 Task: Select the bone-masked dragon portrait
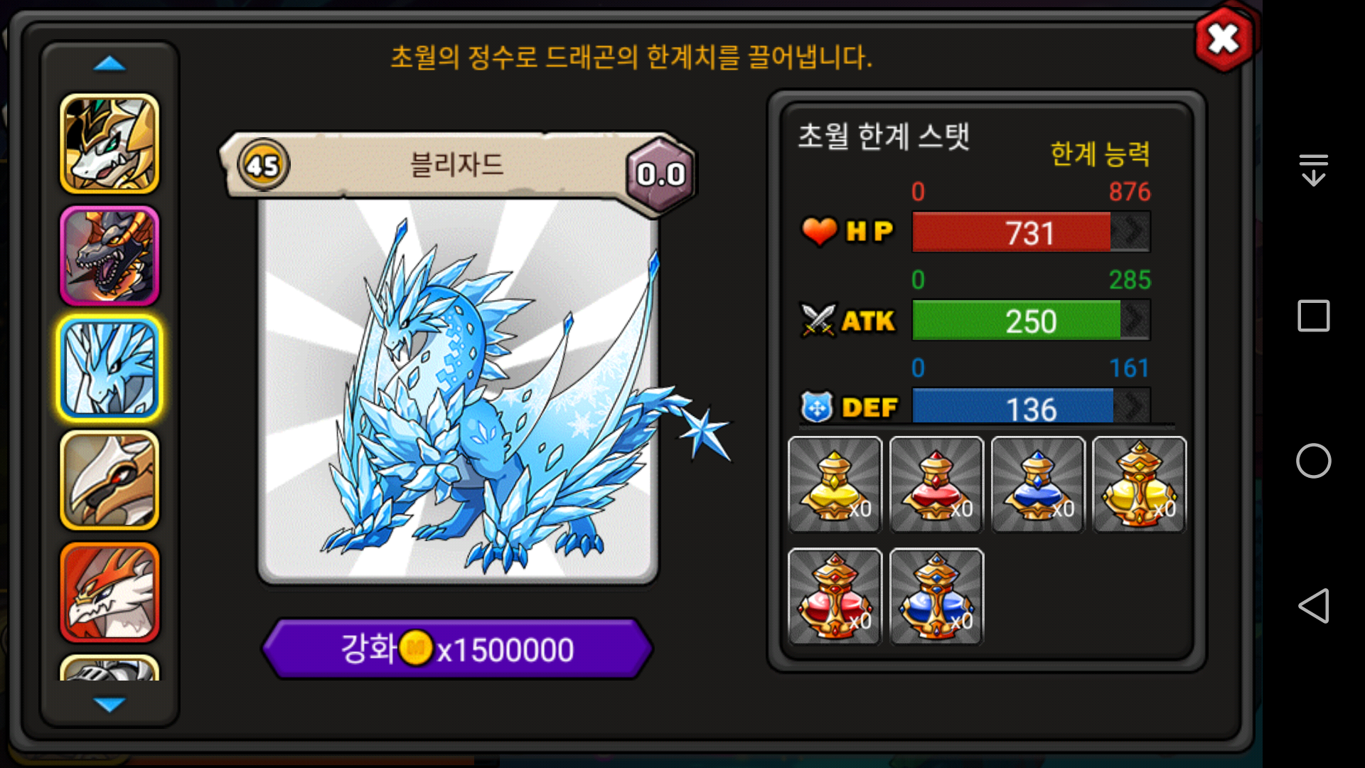click(109, 481)
